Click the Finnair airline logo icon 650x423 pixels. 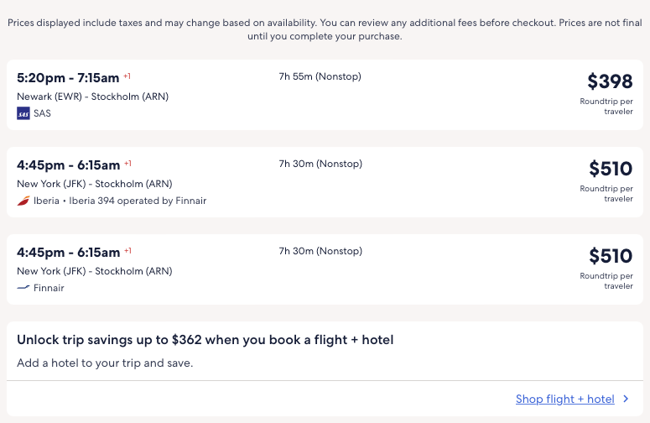[x=23, y=288]
